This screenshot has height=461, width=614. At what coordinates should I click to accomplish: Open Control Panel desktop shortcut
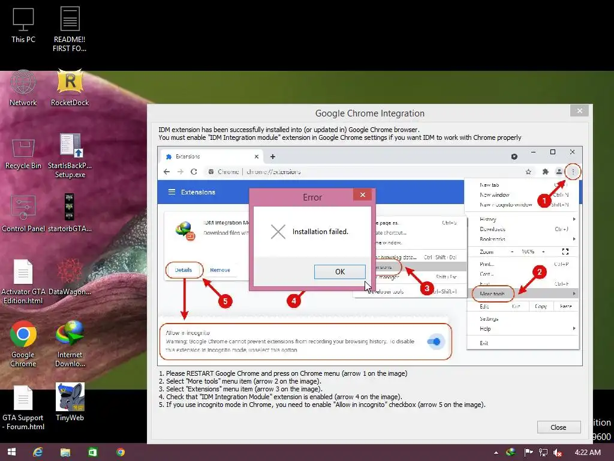(x=23, y=214)
